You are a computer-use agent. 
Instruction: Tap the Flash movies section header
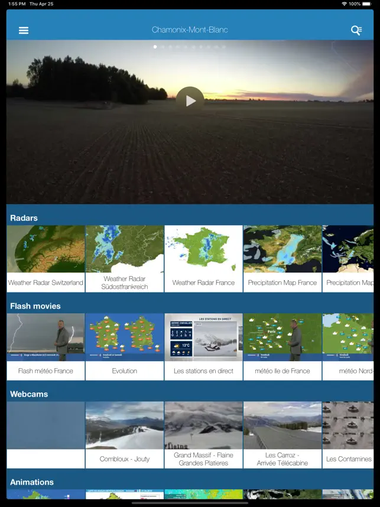35,306
